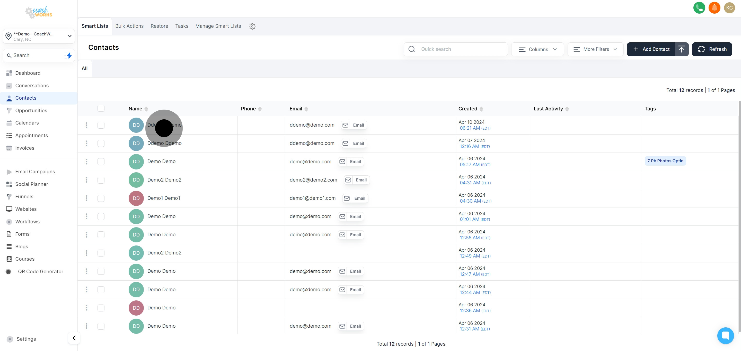Click the green phone dialer icon
Viewport: 741px width, 351px height.
pos(699,8)
